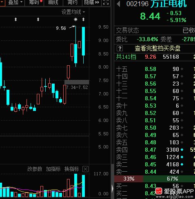Image resolution: width=195 pixels, height=199 pixels.
Task: Click cyan diamond next to 卖四 volume 3300
Action: coord(182,150)
